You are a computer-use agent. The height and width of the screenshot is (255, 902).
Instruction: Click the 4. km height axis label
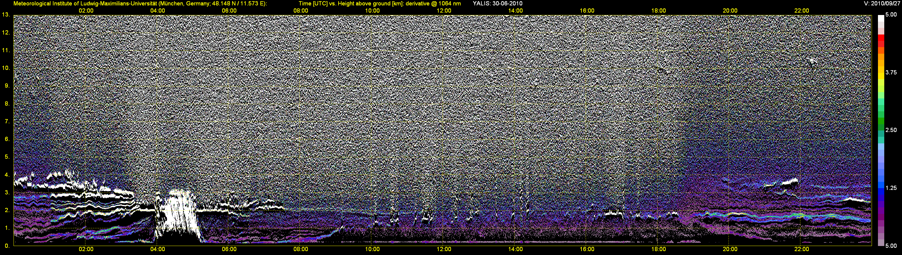coord(7,175)
